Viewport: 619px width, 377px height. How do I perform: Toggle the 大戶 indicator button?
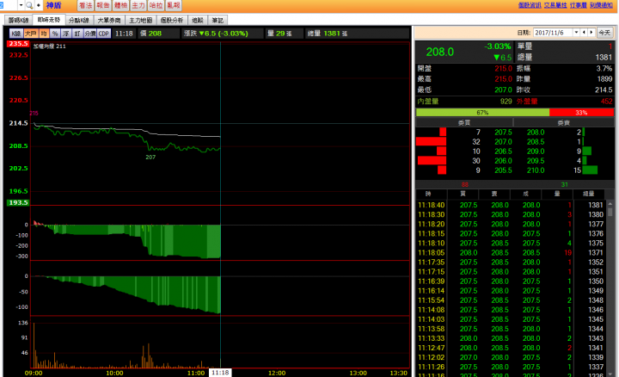31,34
